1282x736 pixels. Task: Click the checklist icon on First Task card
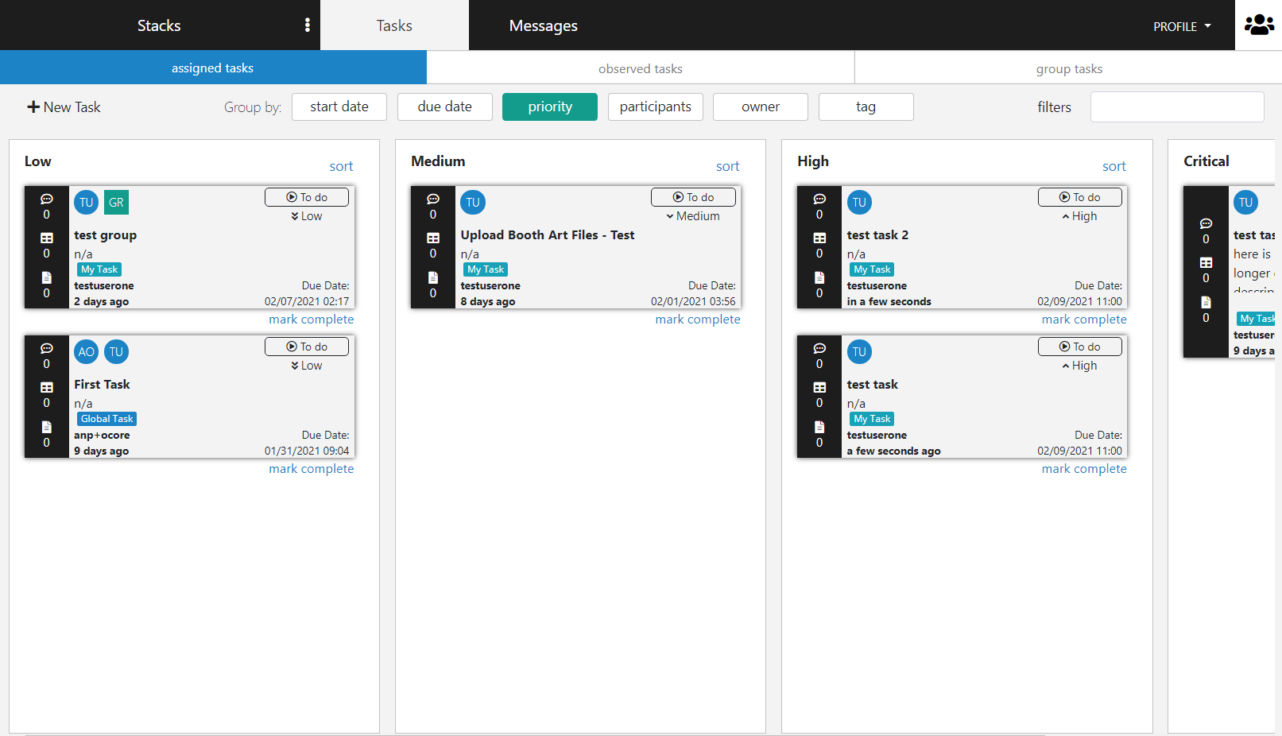pyautogui.click(x=47, y=387)
